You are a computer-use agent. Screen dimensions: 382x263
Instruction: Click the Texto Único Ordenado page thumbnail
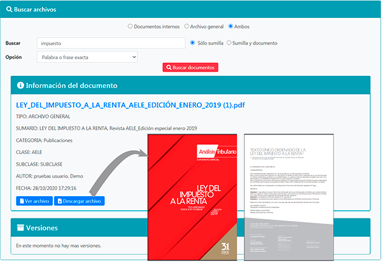coord(289,197)
